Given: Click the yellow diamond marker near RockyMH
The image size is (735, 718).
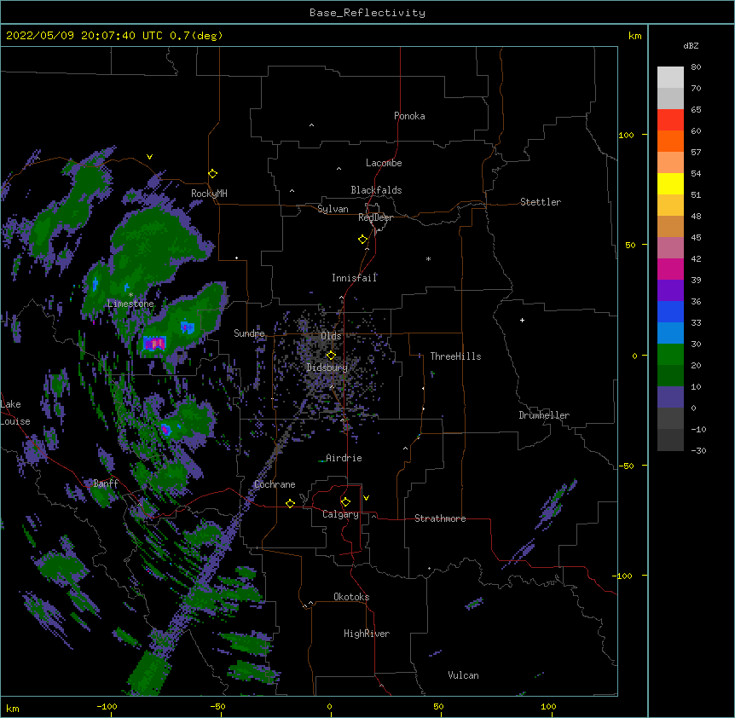Looking at the screenshot, I should pyautogui.click(x=213, y=174).
